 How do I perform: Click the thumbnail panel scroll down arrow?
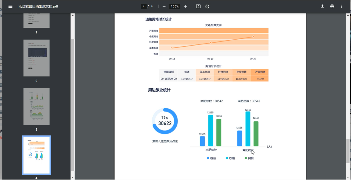[x=73, y=178]
